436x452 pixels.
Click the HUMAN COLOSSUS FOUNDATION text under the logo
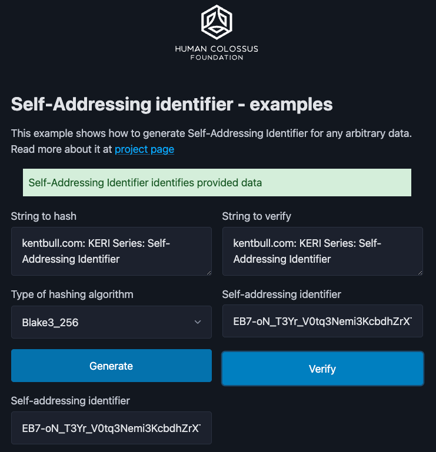(x=217, y=53)
